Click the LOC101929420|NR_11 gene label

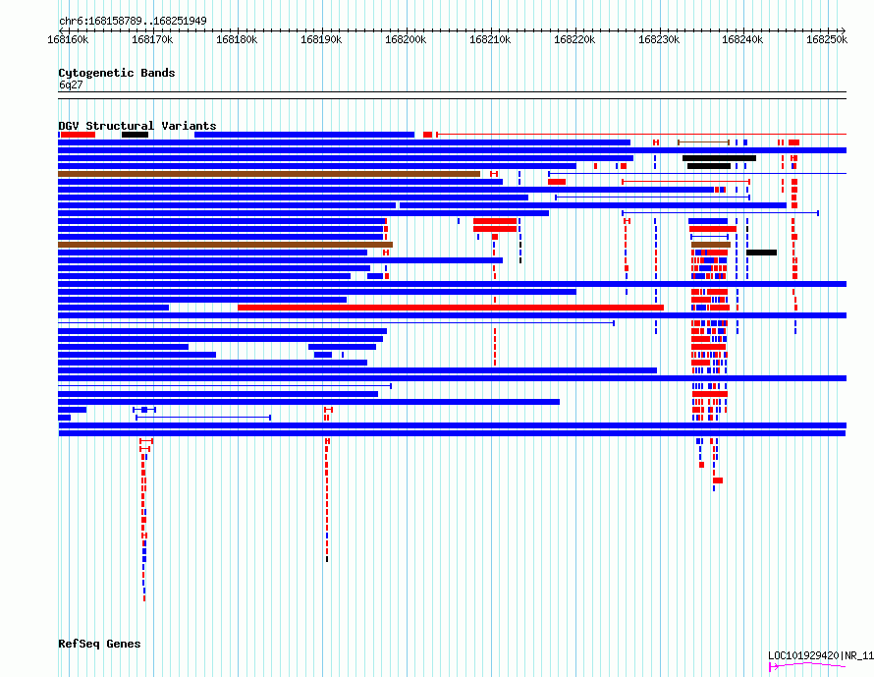point(821,655)
